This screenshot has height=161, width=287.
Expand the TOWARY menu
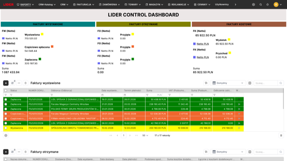(x=133, y=5)
